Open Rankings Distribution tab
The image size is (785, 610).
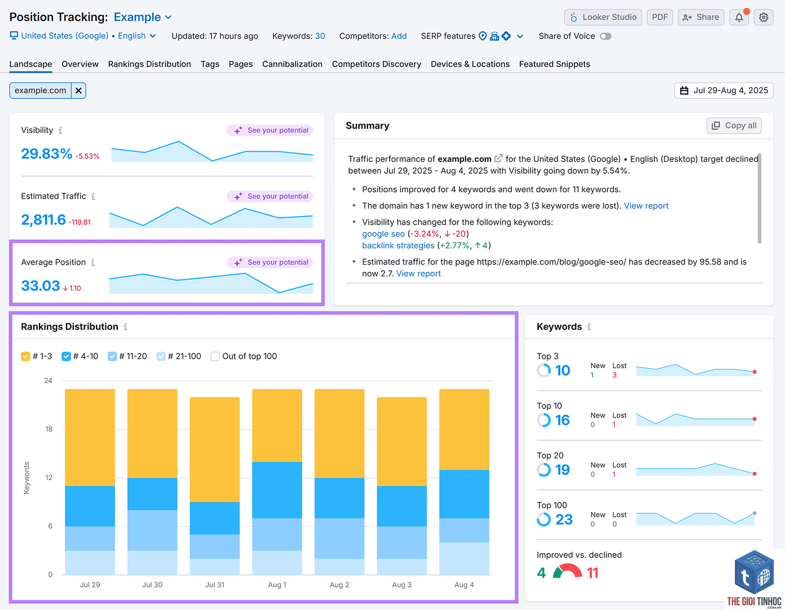150,64
